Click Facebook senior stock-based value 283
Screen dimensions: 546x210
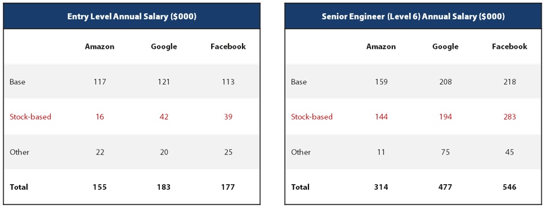[x=509, y=117]
